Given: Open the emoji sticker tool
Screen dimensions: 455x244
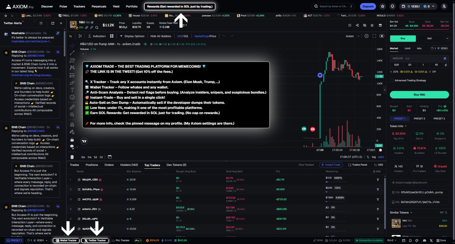Looking at the screenshot, I should 72,97.
